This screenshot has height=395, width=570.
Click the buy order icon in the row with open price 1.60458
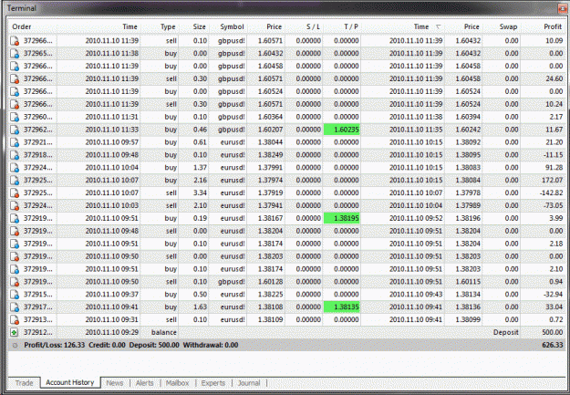click(x=15, y=67)
